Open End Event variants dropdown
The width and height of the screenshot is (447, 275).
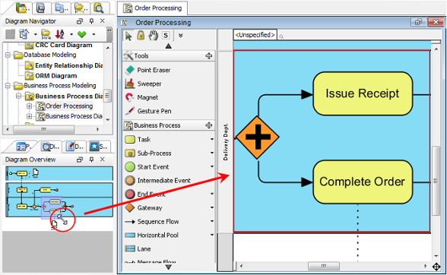coord(212,194)
